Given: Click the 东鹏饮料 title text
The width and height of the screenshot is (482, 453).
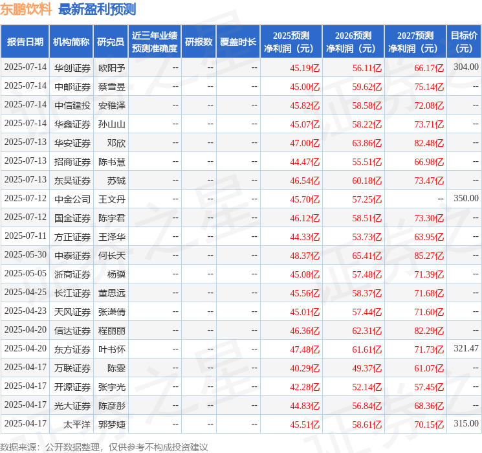Looking at the screenshot, I should point(26,9).
